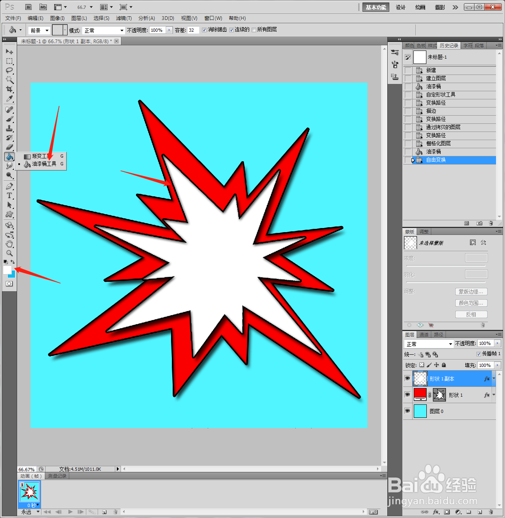Click the 基本功能 workspace button
The image size is (505, 518).
point(375,7)
